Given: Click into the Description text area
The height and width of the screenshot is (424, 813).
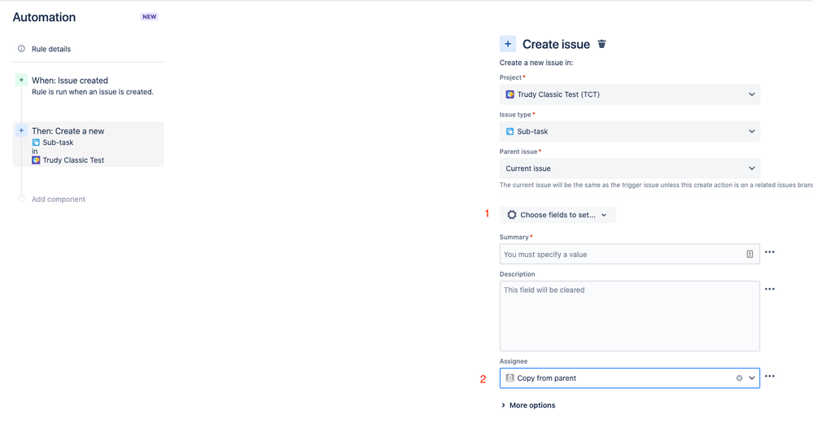Looking at the screenshot, I should (x=629, y=317).
